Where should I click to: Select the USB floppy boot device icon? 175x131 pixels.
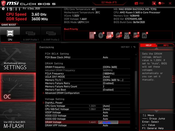(136, 35)
